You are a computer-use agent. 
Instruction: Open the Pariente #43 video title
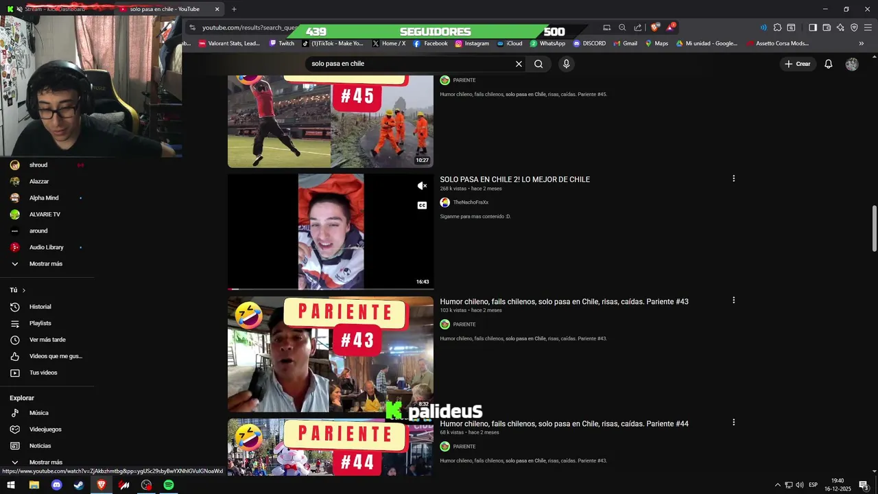pos(564,301)
